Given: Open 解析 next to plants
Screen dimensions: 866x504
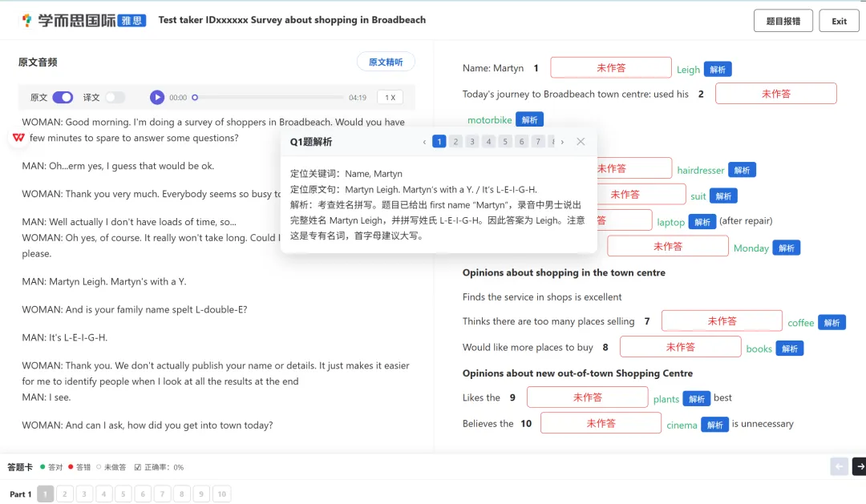Looking at the screenshot, I should click(x=697, y=398).
